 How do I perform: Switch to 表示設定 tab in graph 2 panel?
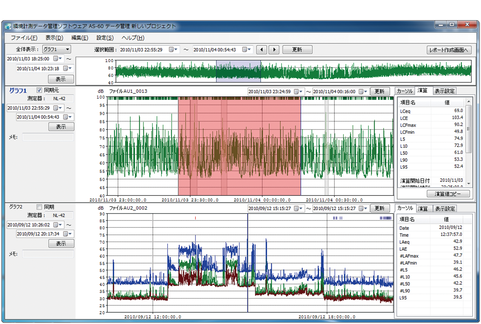coord(445,209)
